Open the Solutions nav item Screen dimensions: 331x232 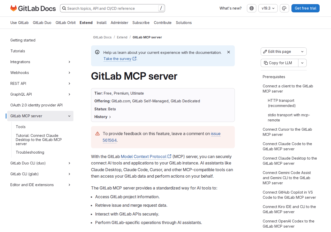(x=184, y=23)
